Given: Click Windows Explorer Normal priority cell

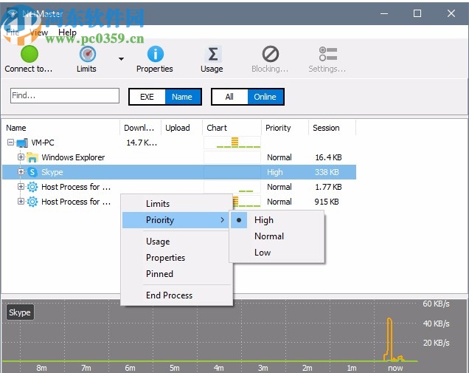Looking at the screenshot, I should coord(279,157).
